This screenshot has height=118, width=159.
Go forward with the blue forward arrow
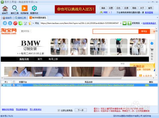(x=10, y=23)
